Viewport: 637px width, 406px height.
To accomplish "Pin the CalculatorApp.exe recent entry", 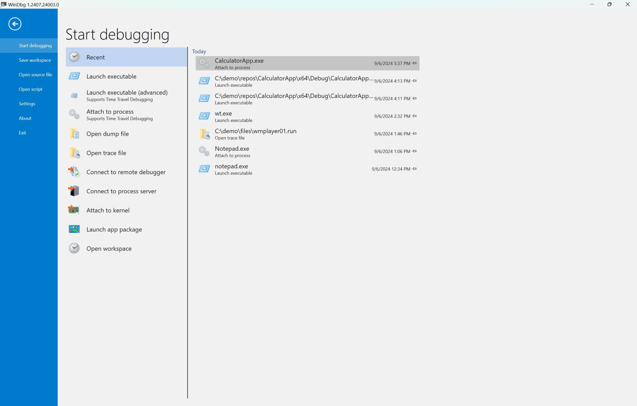I will click(x=414, y=63).
